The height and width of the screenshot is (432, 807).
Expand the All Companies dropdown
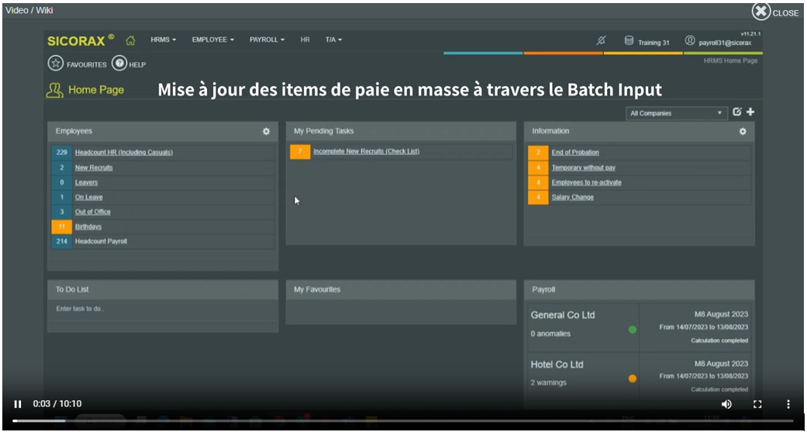tap(676, 113)
